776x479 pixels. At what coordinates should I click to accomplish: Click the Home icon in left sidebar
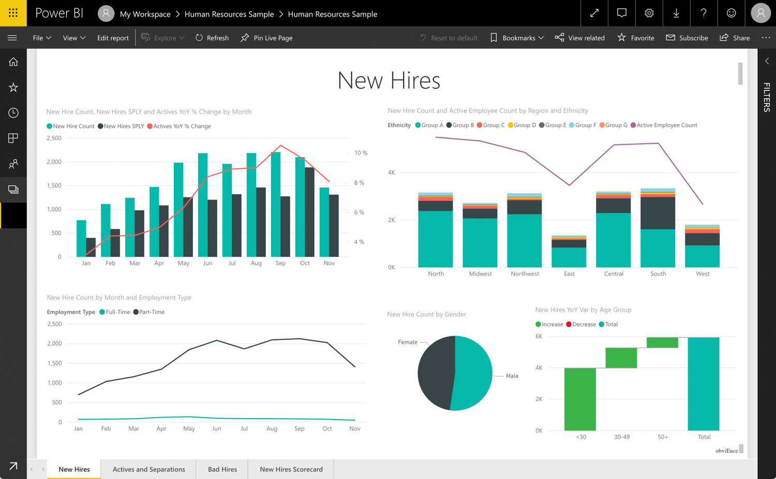13,62
